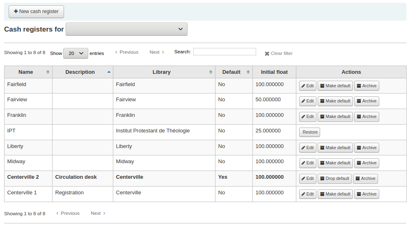Screen dimensions: 410x230
Task: Sort by Description column arrow
Action: pos(109,72)
